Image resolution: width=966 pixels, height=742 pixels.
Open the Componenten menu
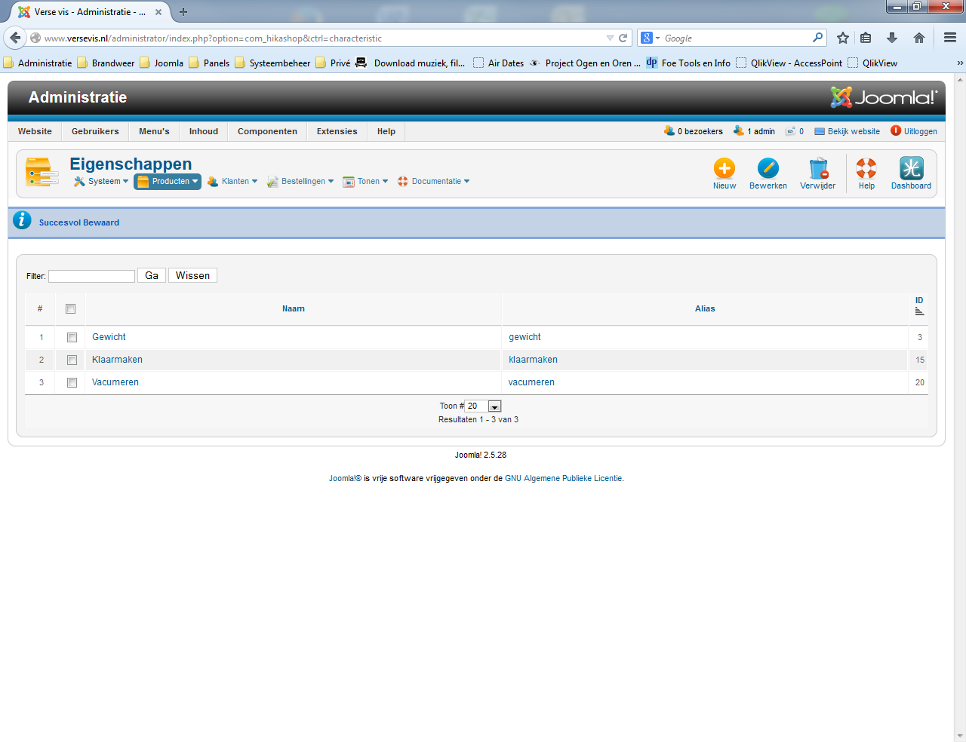click(x=267, y=131)
